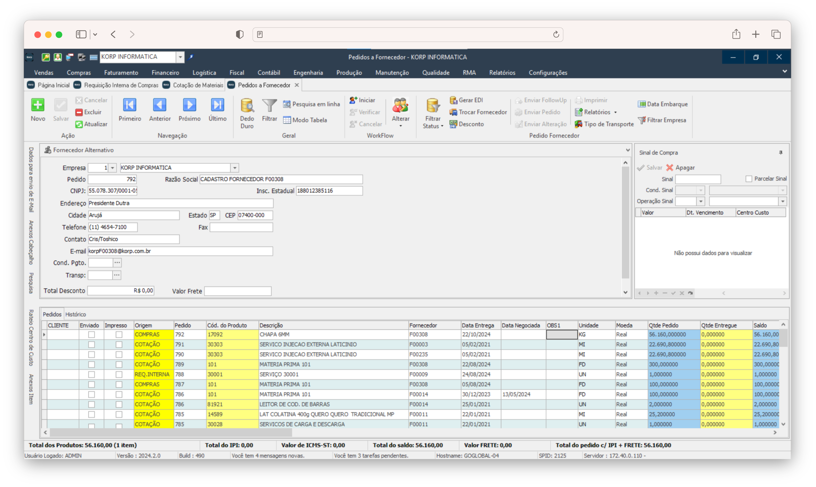The height and width of the screenshot is (487, 816).
Task: Collapse the Fornecedor Alternativo panel chevron
Action: coord(628,150)
